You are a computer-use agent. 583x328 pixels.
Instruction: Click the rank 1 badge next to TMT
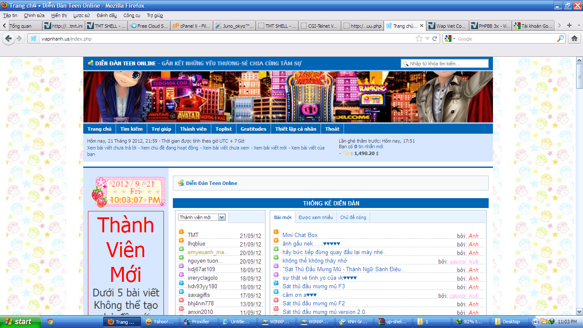coord(181,232)
